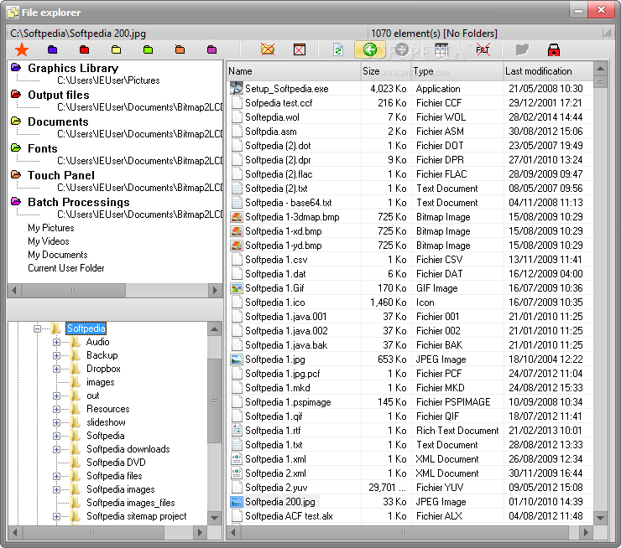Go to My Videos
The image size is (621, 548).
point(49,241)
